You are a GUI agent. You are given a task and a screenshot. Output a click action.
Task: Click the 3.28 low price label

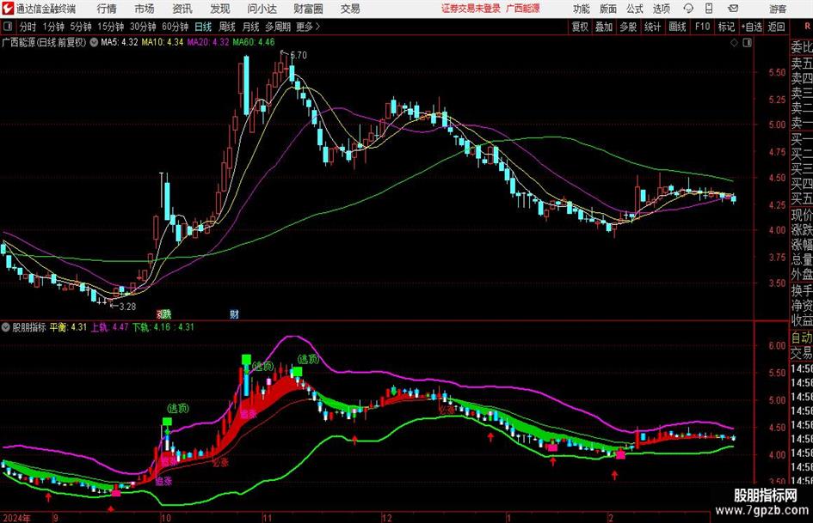[127, 307]
